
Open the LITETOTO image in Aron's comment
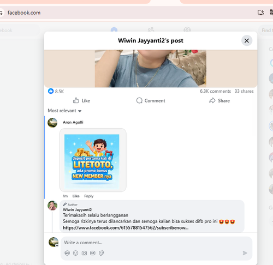tap(93, 160)
